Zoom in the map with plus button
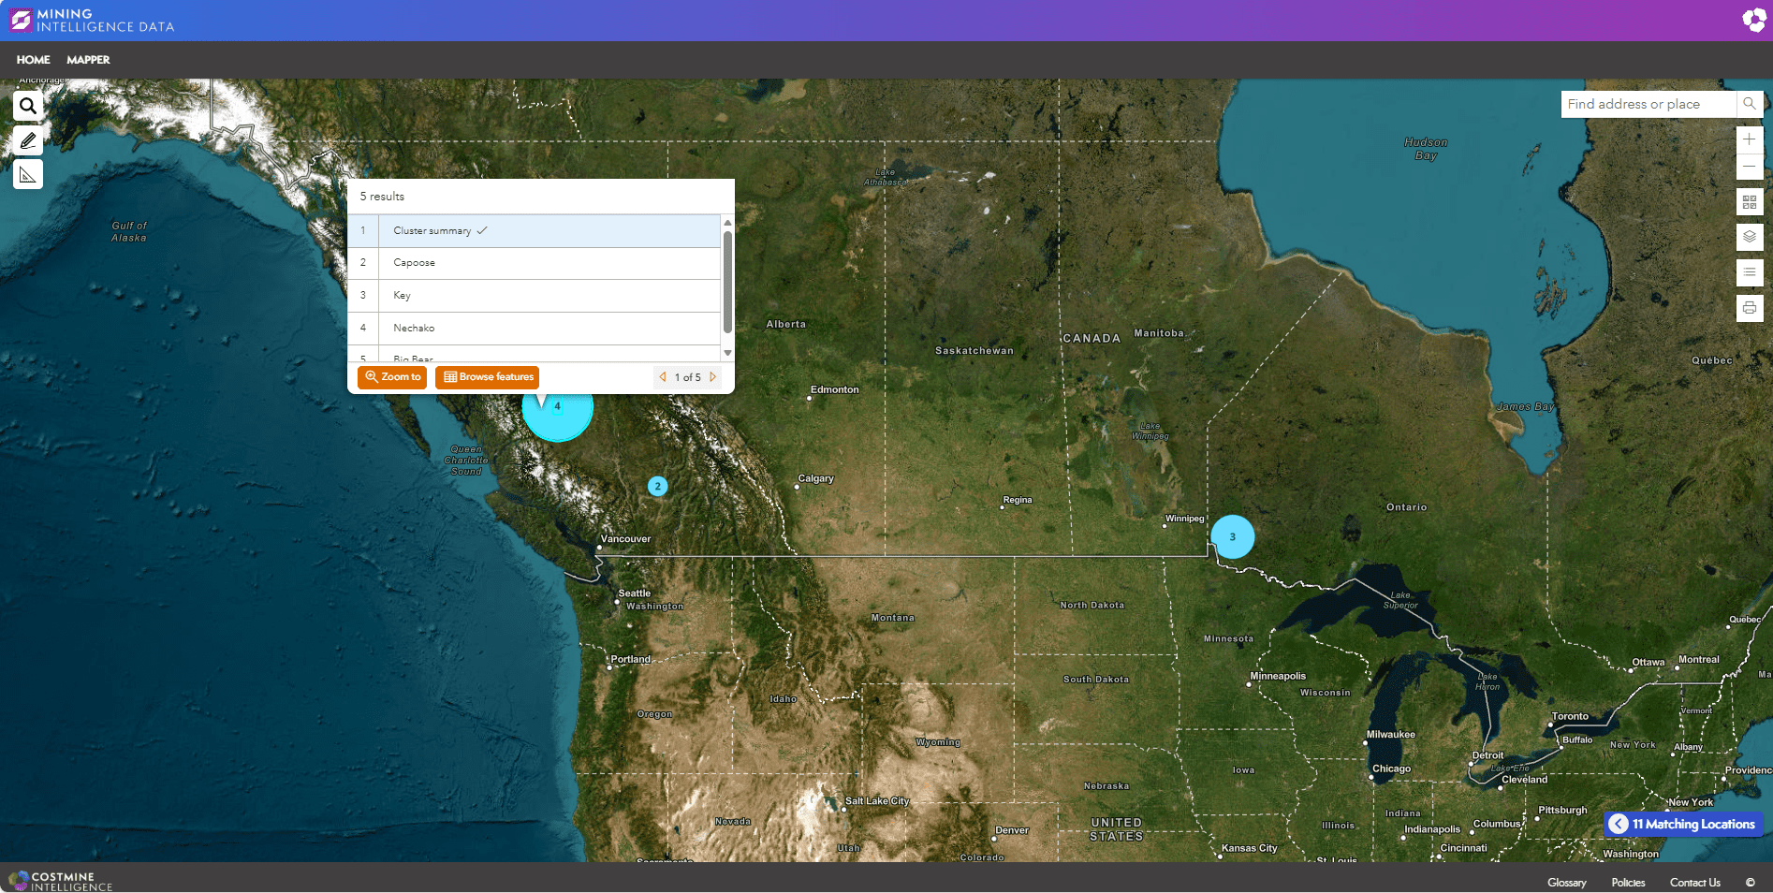This screenshot has height=893, width=1773. (1749, 139)
